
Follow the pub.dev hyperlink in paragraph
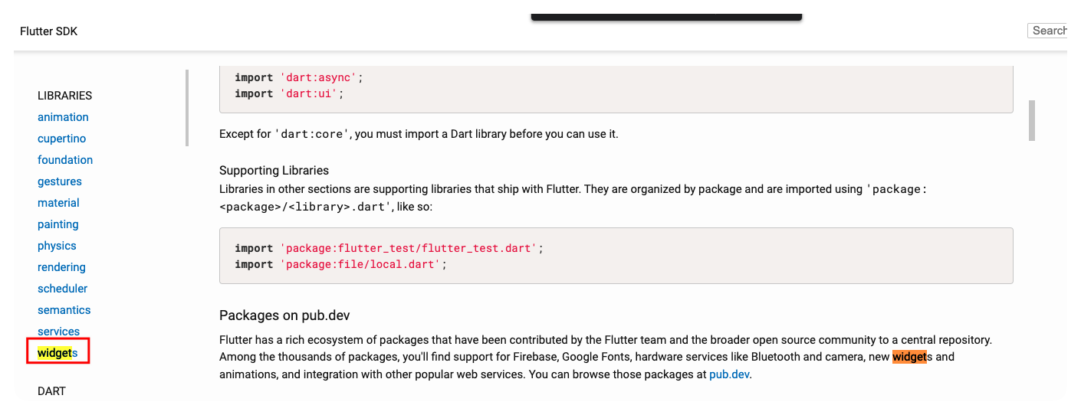pos(728,375)
